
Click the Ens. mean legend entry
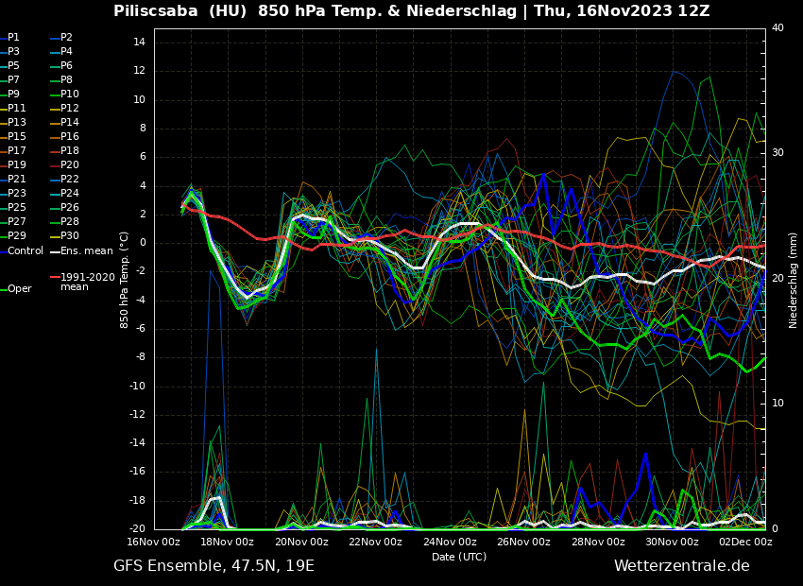pyautogui.click(x=86, y=251)
